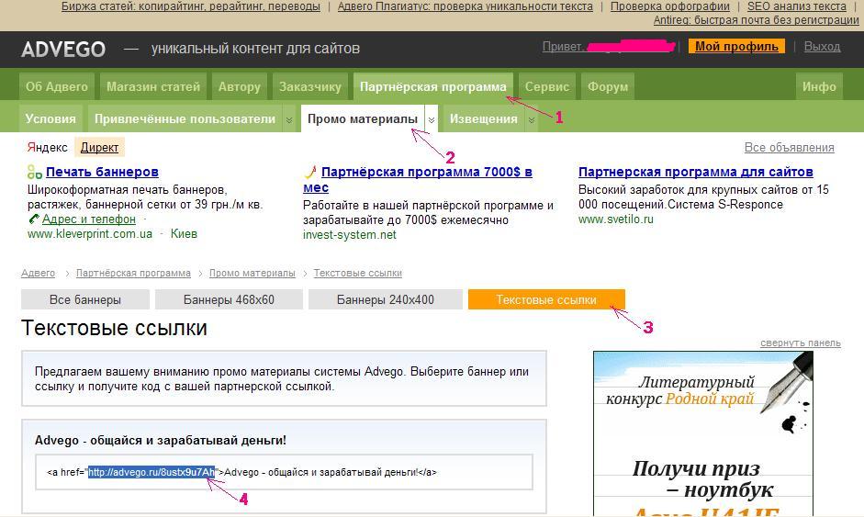Select the Все баннеры filter button
The image size is (864, 517).
pyautogui.click(x=85, y=300)
